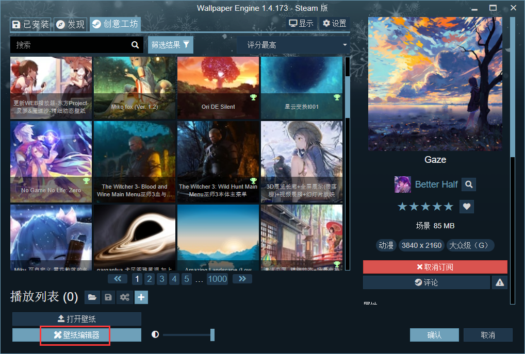Image resolution: width=525 pixels, height=354 pixels.
Task: Favorite Gaze wallpaper with heart icon
Action: tap(467, 207)
